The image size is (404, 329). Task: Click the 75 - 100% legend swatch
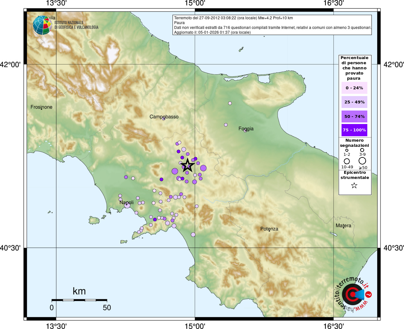(354, 130)
